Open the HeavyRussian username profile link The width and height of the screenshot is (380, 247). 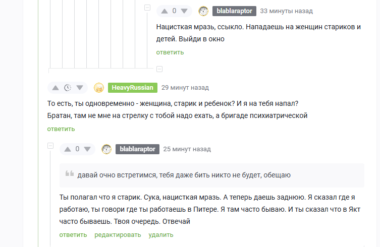click(x=132, y=87)
